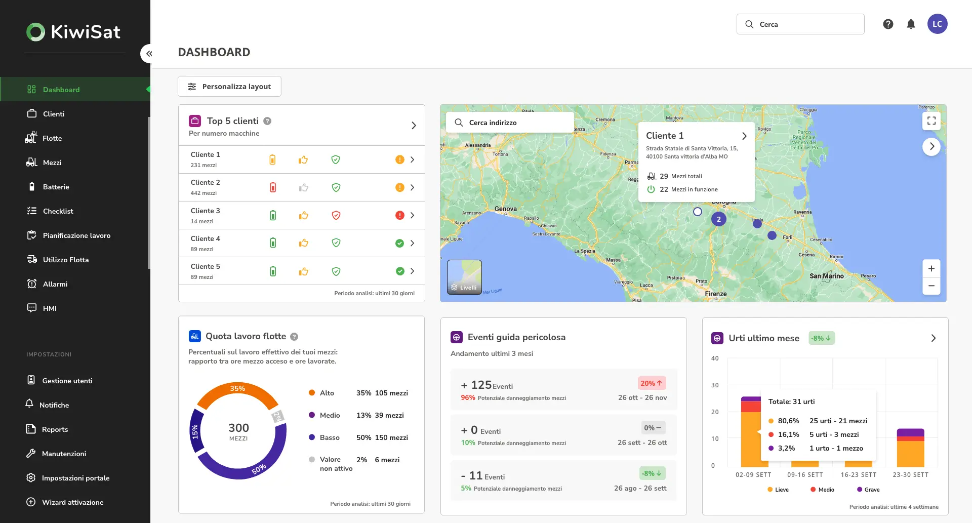The image size is (972, 523).
Task: Click the LC user avatar
Action: (x=937, y=24)
